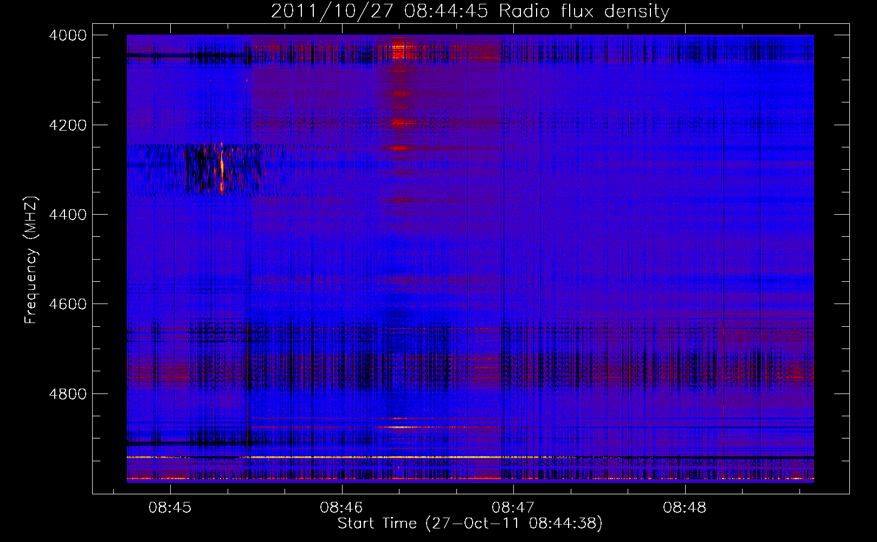The width and height of the screenshot is (877, 542).
Task: Click the 4800 frequency tick label
Action: (x=68, y=393)
